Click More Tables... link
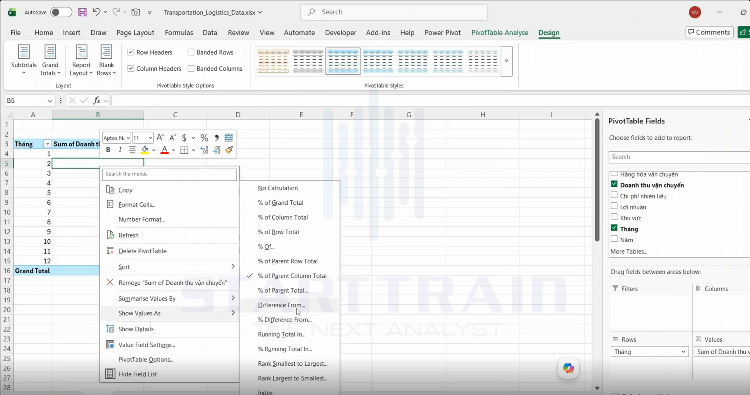The height and width of the screenshot is (395, 750). [628, 251]
